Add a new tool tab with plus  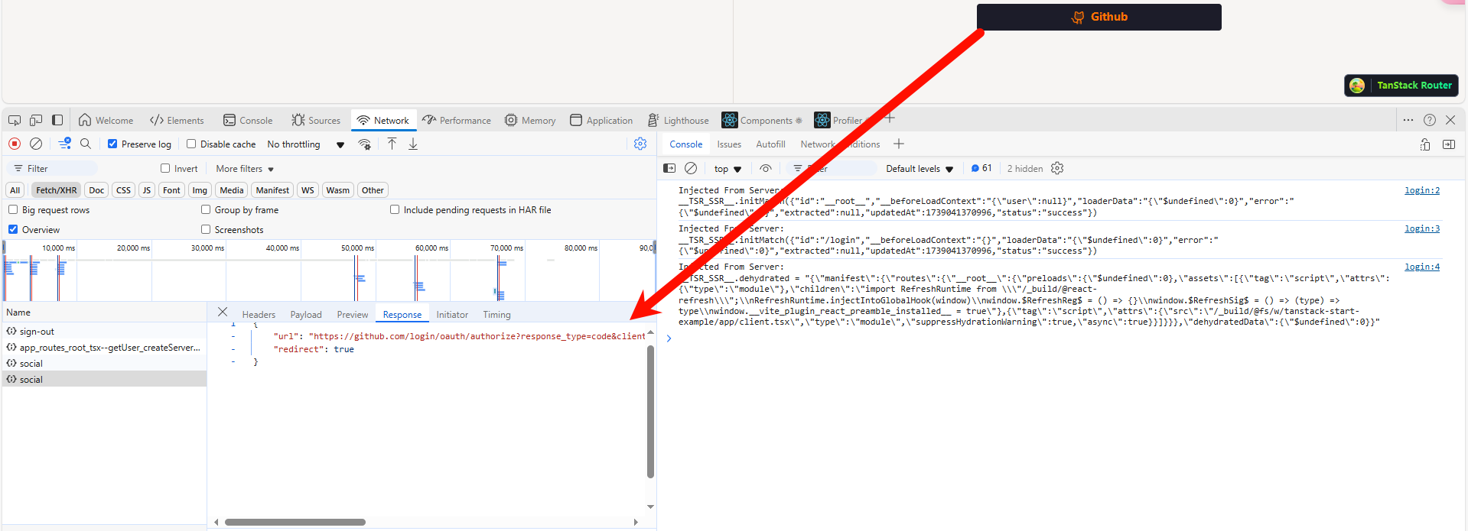point(890,118)
